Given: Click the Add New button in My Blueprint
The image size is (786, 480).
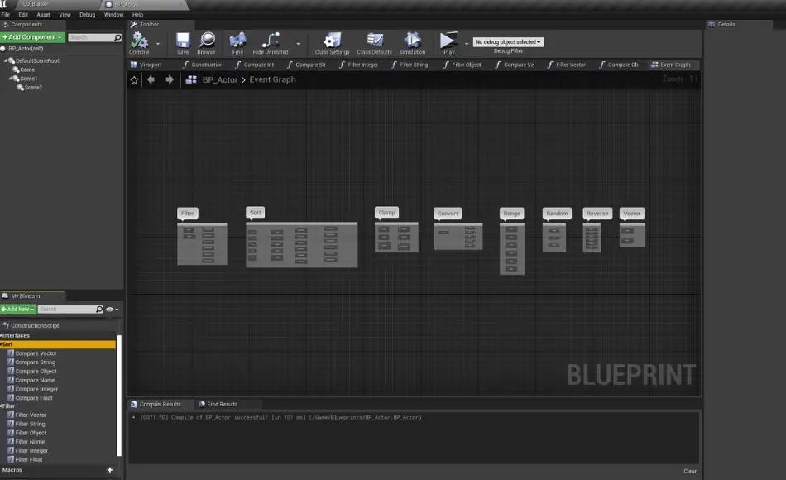Looking at the screenshot, I should pyautogui.click(x=17, y=308).
